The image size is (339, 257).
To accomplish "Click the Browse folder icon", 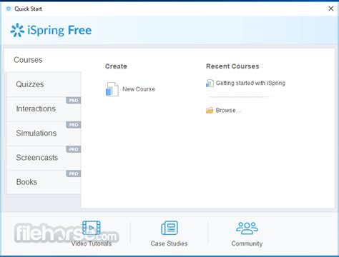I will click(x=210, y=110).
